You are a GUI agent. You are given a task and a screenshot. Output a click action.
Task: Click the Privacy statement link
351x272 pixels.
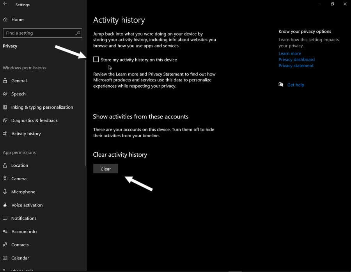[x=296, y=65]
